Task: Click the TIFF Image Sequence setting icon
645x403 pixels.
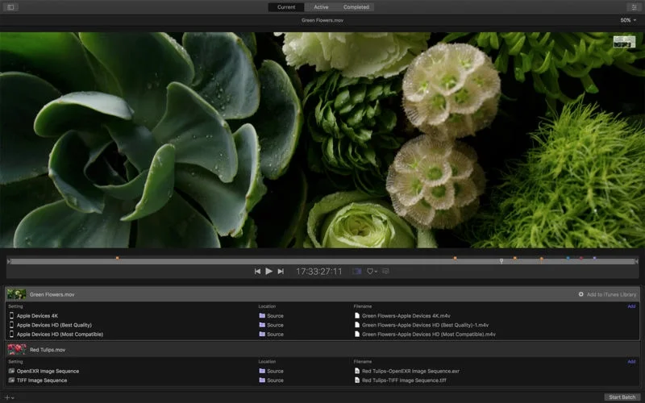Action: (x=11, y=380)
